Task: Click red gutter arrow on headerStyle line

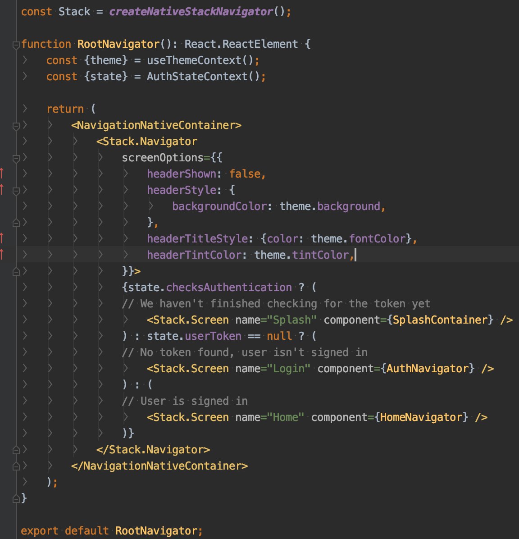Action: pyautogui.click(x=2, y=189)
